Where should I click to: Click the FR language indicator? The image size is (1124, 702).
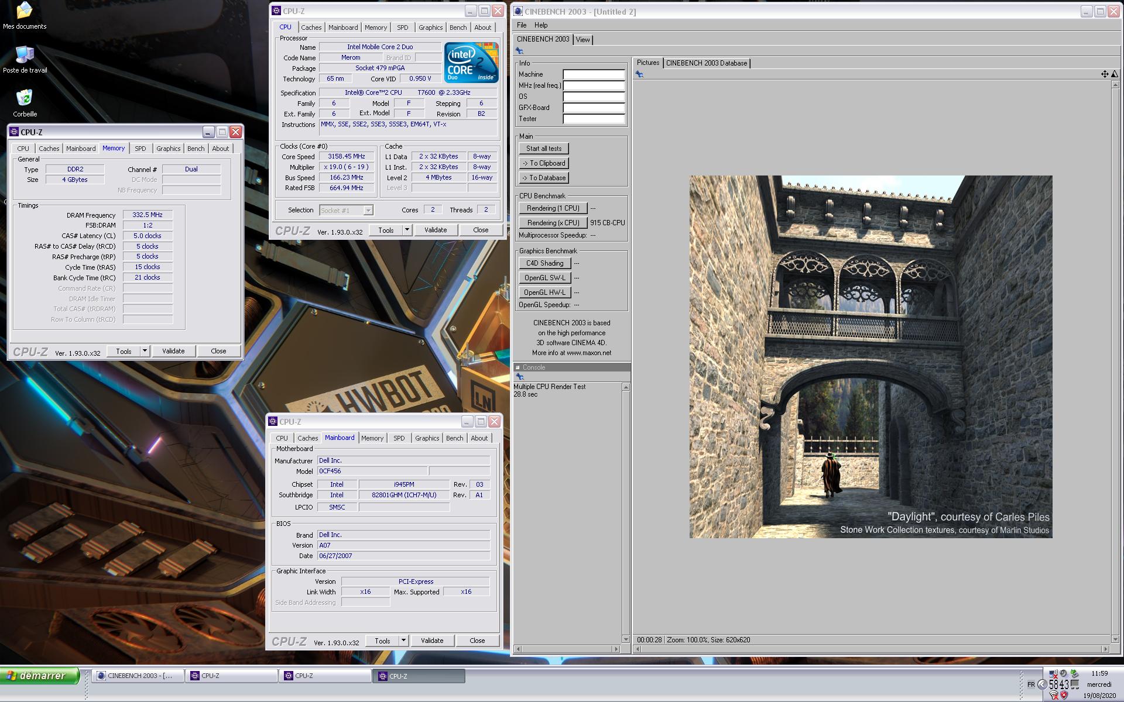tap(1031, 684)
